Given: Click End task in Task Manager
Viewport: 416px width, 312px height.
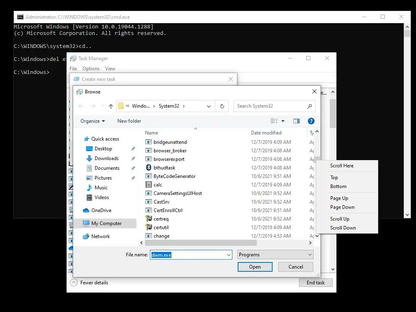Looking at the screenshot, I should click(x=315, y=283).
